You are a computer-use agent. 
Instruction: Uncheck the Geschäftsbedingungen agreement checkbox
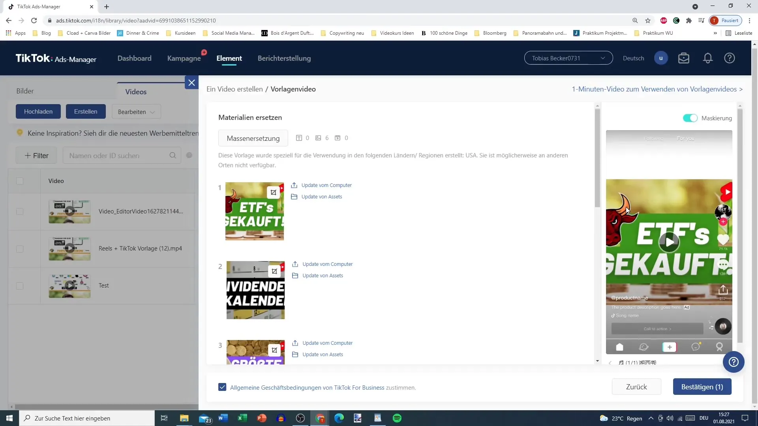[222, 387]
